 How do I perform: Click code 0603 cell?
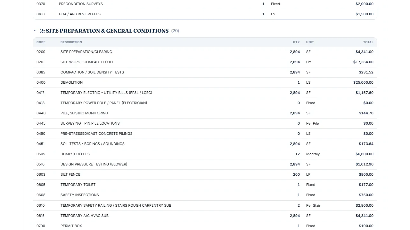(x=41, y=174)
